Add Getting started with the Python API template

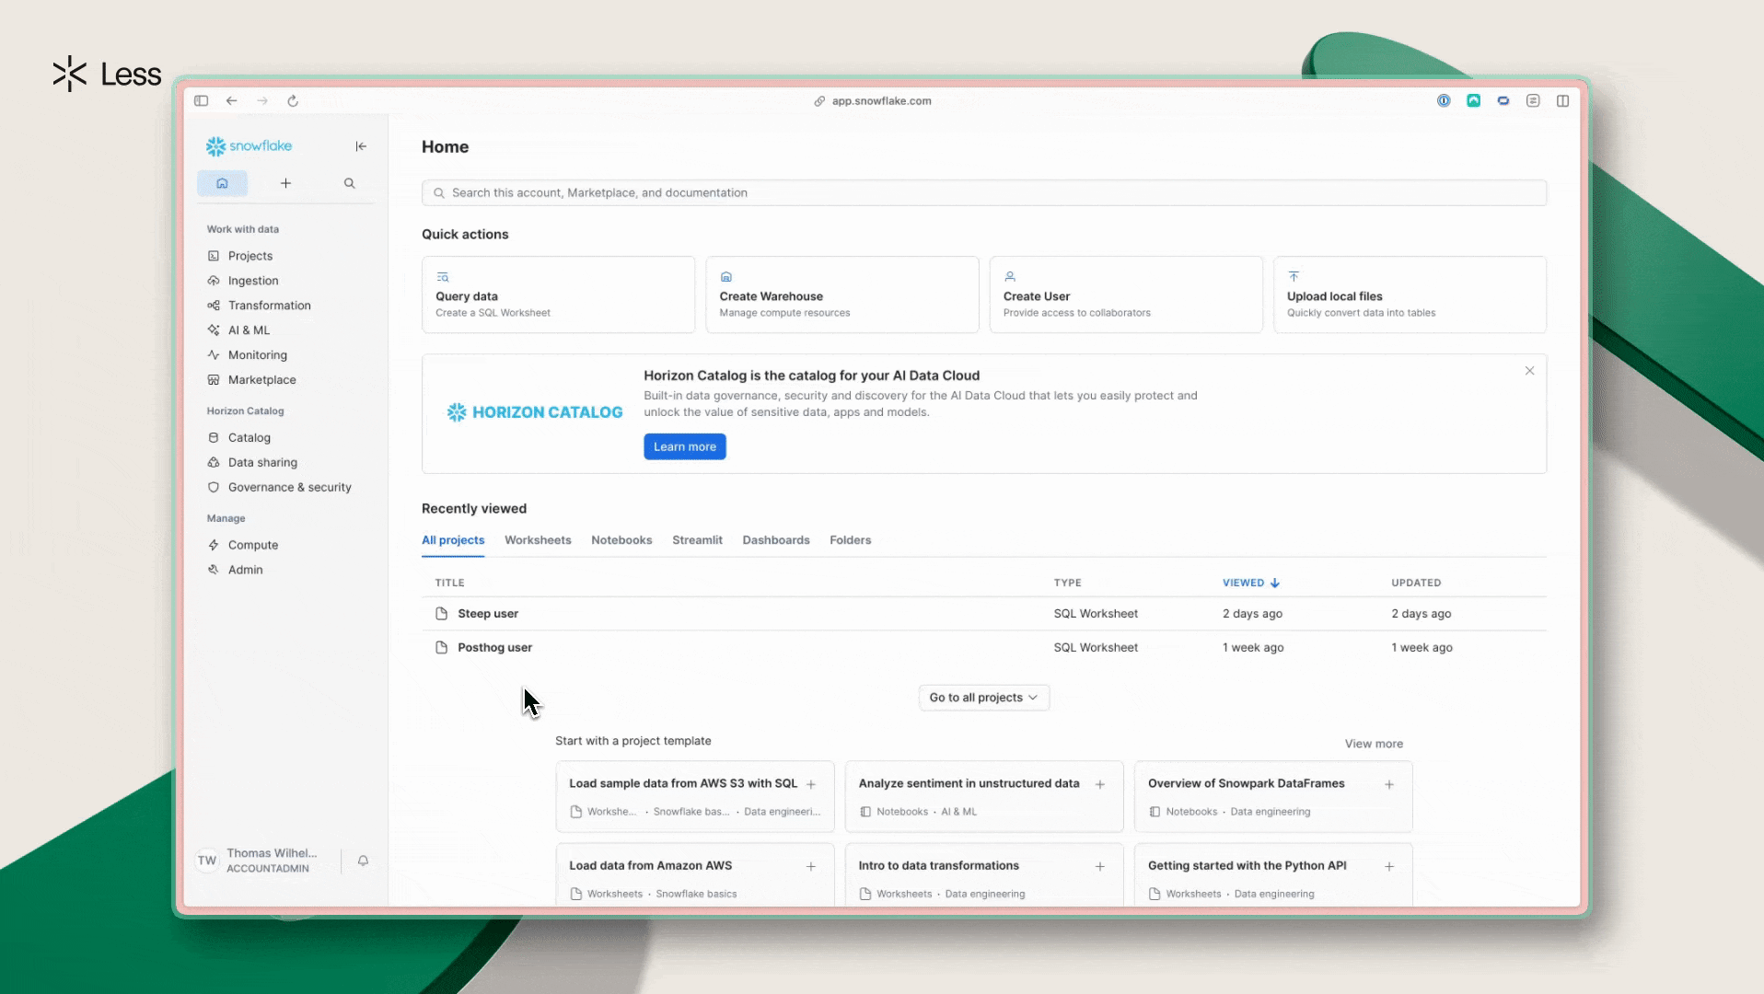[x=1389, y=866]
